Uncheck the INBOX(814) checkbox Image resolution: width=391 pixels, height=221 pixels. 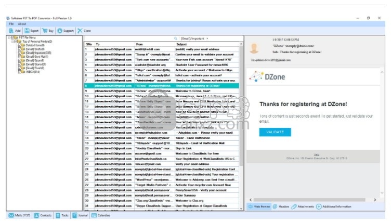tap(19, 72)
